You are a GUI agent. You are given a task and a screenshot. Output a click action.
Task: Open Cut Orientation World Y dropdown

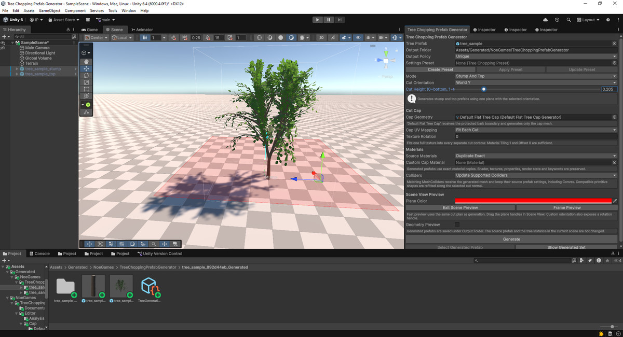536,82
